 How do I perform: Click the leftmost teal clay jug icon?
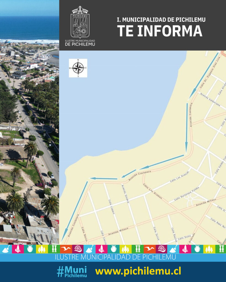[x=30, y=249]
